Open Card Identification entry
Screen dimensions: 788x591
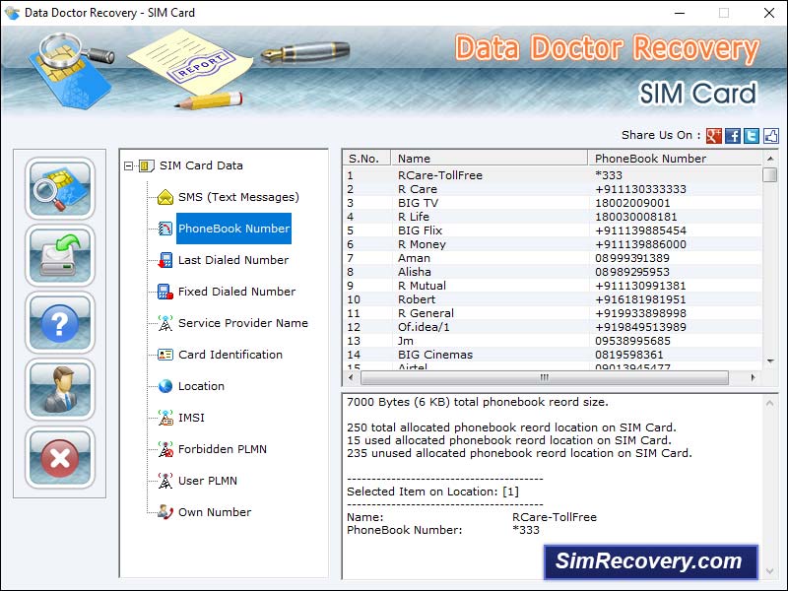(230, 355)
